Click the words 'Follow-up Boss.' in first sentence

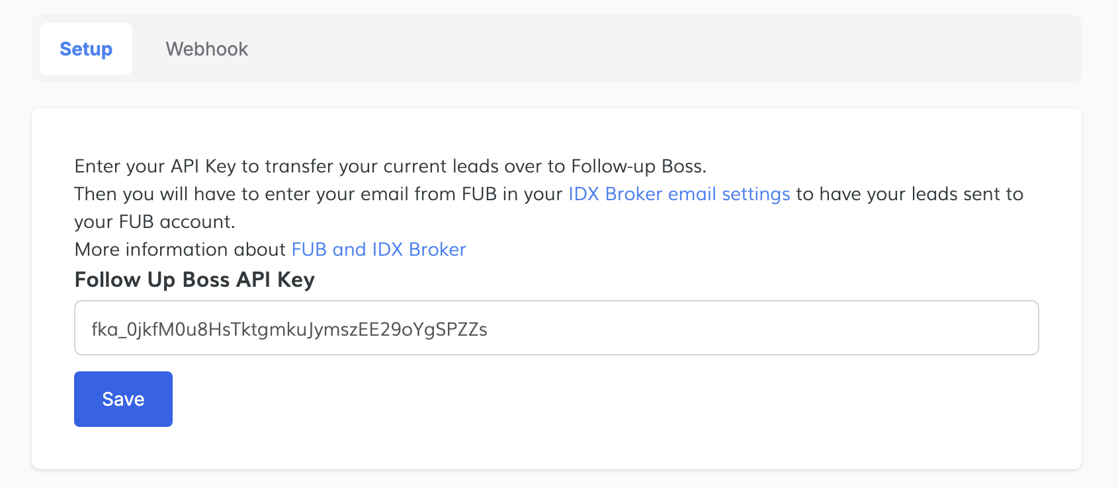pyautogui.click(x=638, y=166)
